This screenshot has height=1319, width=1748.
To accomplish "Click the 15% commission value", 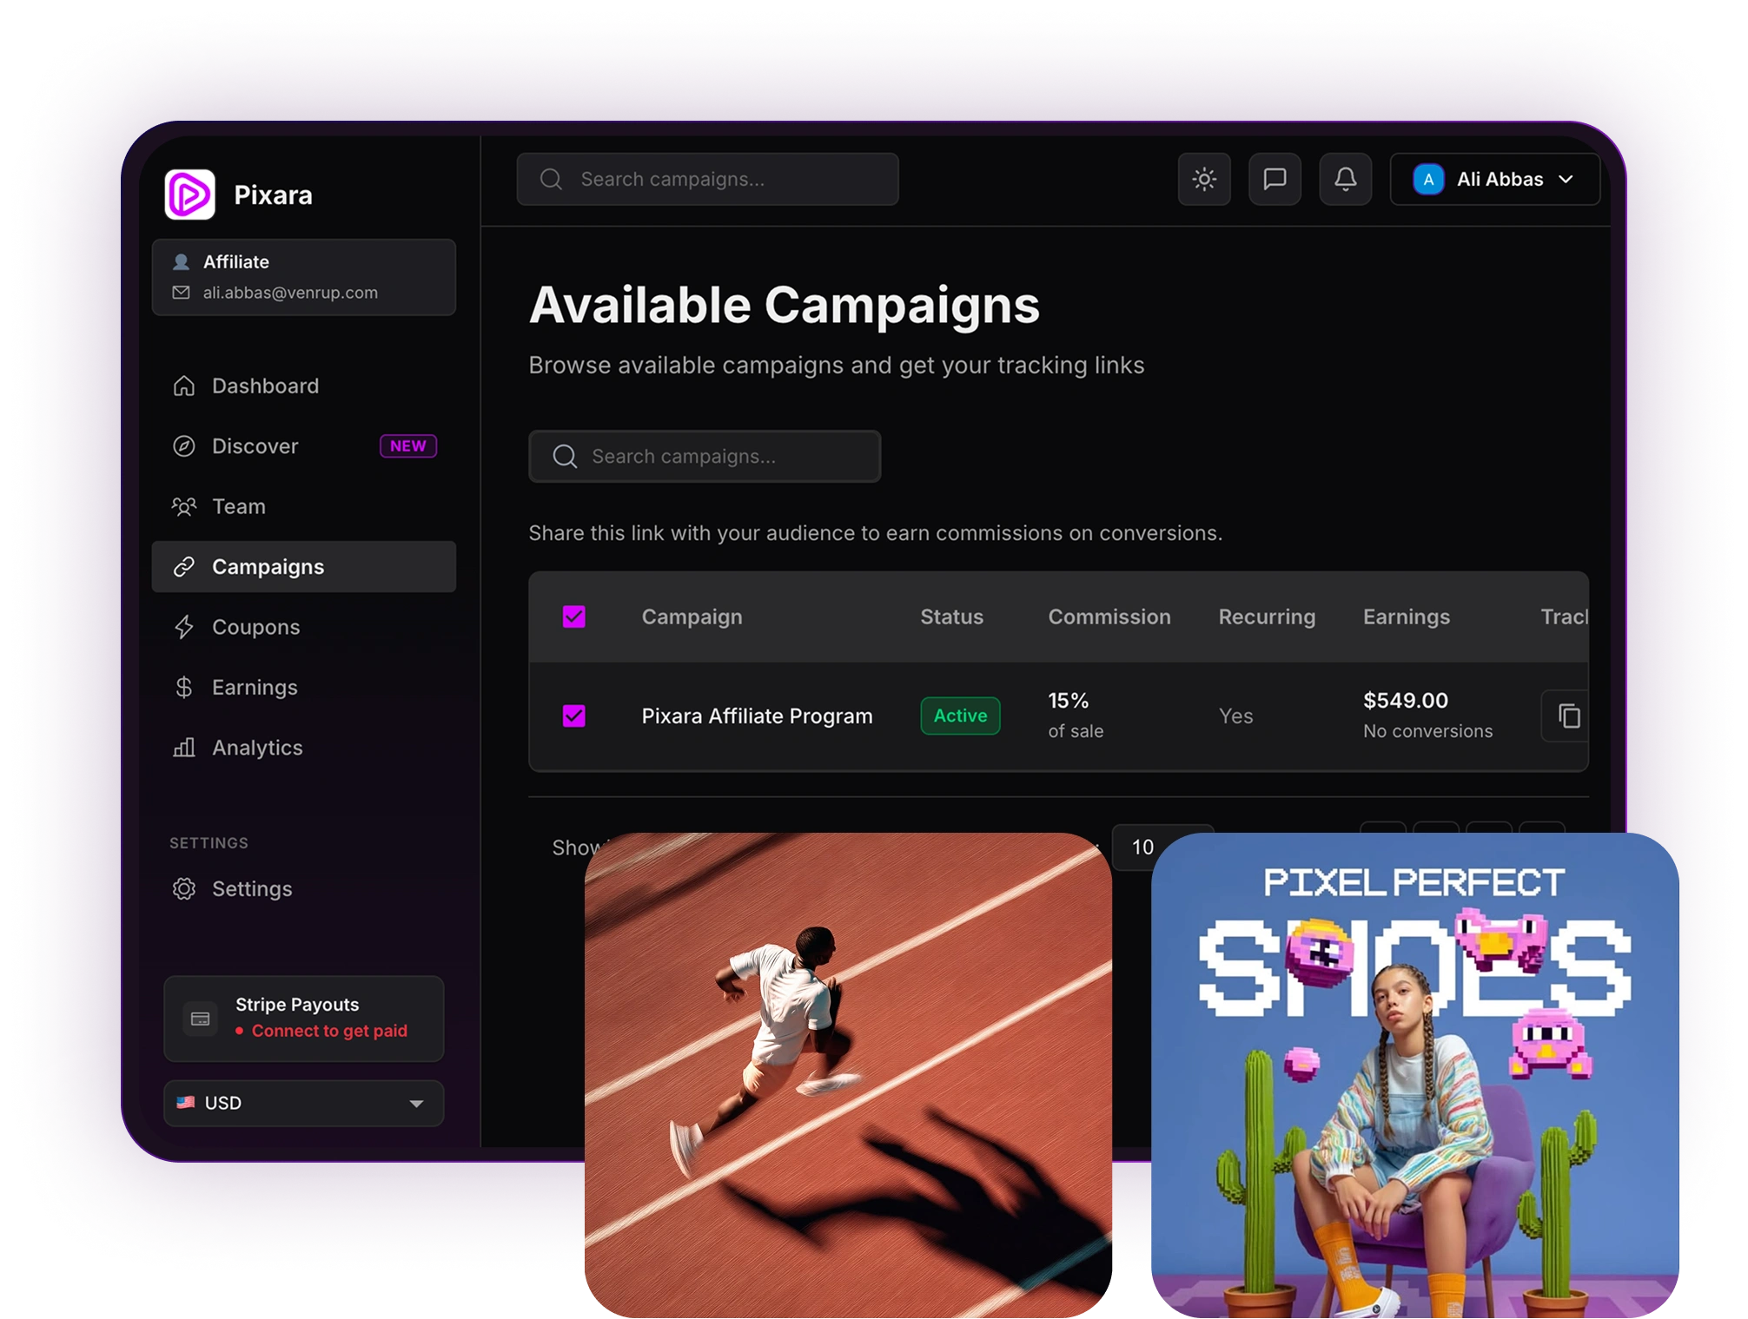I will [1068, 700].
